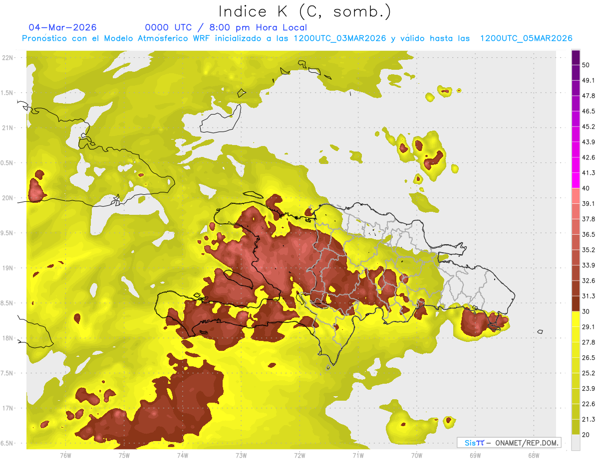Click the colorbar label '22.6'
Image resolution: width=599 pixels, height=462 pixels.
tap(589, 404)
